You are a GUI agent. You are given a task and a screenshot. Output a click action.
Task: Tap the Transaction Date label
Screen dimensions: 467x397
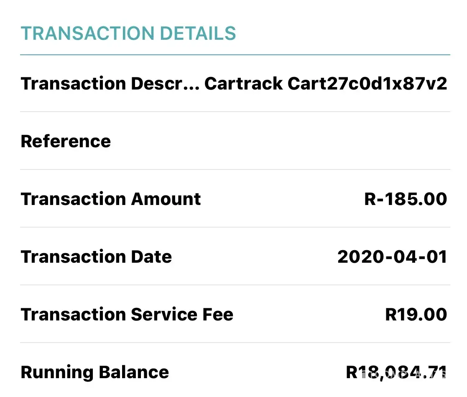[96, 257]
